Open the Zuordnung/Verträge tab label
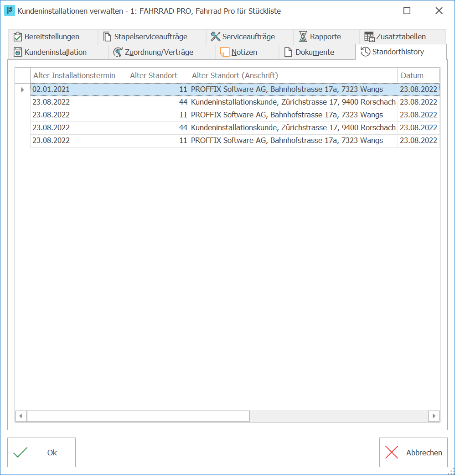This screenshot has width=455, height=475. [x=159, y=52]
